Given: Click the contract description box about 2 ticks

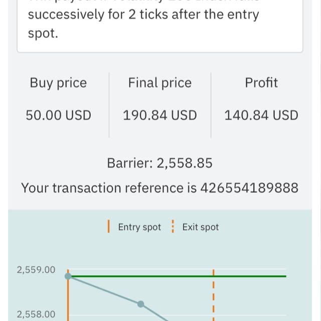Looking at the screenshot, I should [159, 24].
